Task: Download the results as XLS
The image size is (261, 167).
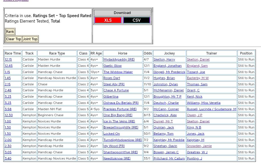Action: click(x=108, y=20)
